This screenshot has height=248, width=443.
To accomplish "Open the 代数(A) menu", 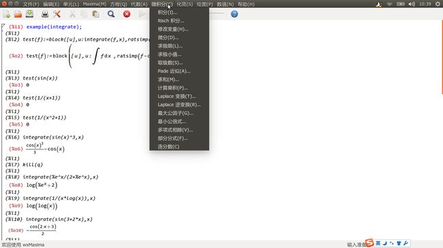I will (139, 4).
